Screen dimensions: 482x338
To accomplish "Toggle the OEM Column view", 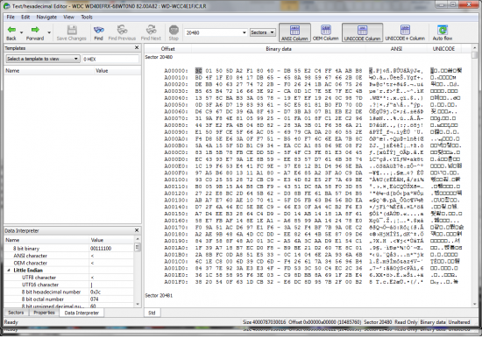I will (325, 32).
